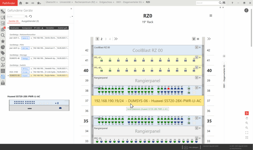Expand the DUMSYS-06 row arrow
Viewport: 253px width, 150px height.
point(8,75)
